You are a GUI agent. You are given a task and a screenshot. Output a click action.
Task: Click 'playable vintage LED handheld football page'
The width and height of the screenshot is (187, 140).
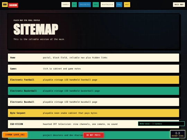[70, 80]
